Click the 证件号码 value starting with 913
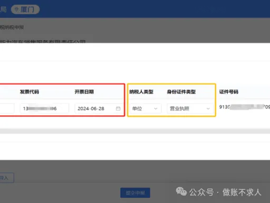270x203 pixels. pos(245,107)
